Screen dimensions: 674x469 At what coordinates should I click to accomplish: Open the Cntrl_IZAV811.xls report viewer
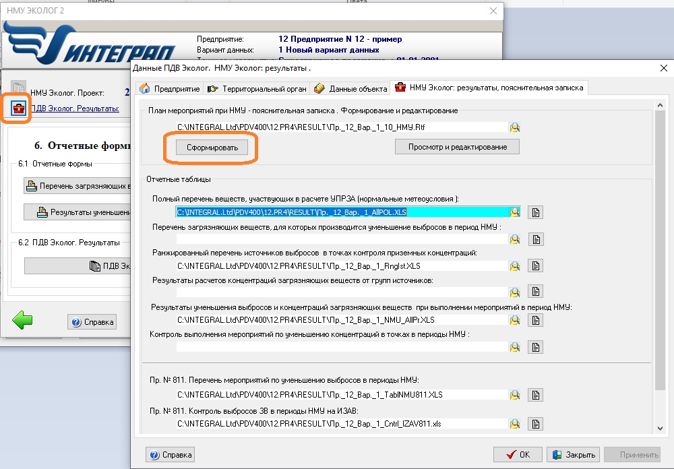pyautogui.click(x=535, y=423)
